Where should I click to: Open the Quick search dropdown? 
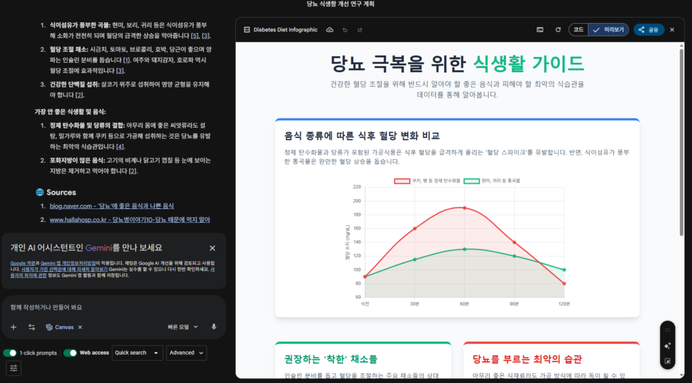point(138,353)
